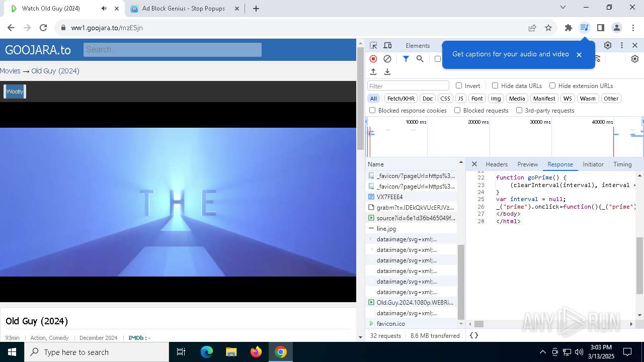
Task: Select favicon.ico request row
Action: pyautogui.click(x=412, y=323)
